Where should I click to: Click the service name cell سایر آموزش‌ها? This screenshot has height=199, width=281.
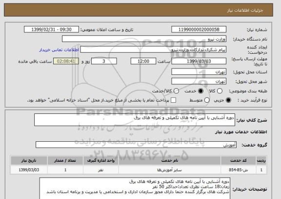(170, 170)
